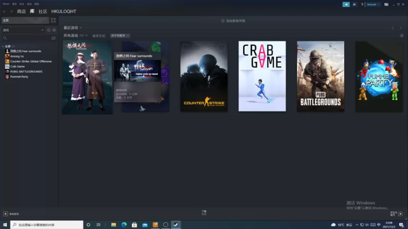Expand the 最近游戏 shelf dropdown
This screenshot has width=408, height=229.
pos(72,27)
